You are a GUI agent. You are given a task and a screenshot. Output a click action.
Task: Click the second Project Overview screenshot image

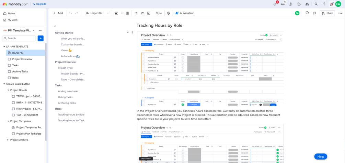coord(210,144)
